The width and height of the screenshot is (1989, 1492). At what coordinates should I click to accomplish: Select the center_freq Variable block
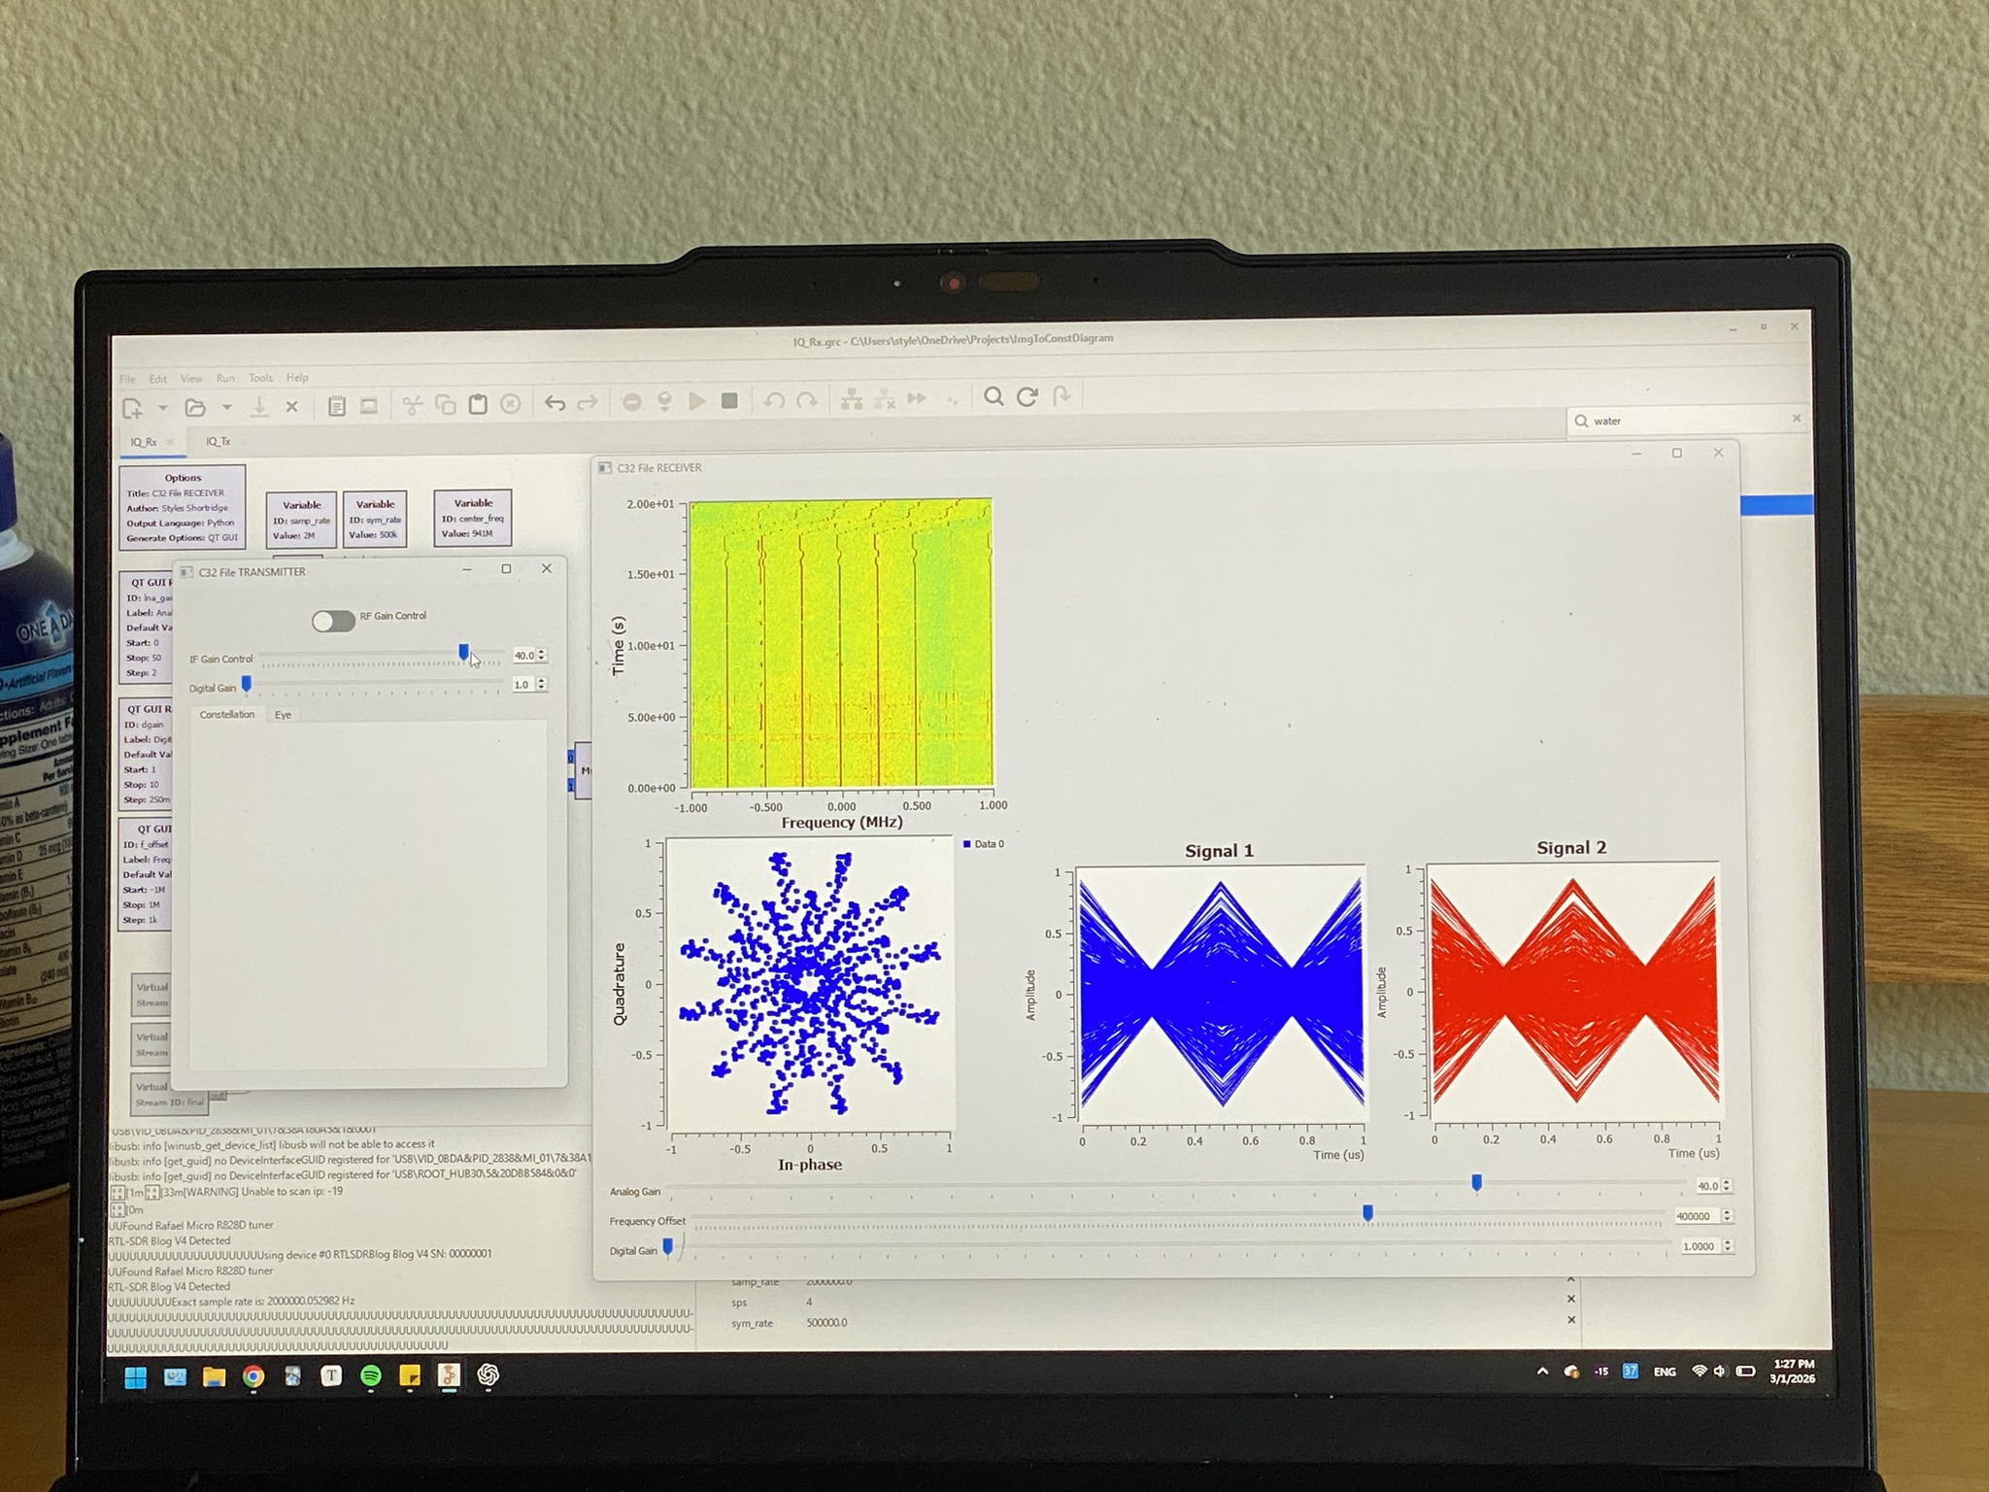[473, 518]
